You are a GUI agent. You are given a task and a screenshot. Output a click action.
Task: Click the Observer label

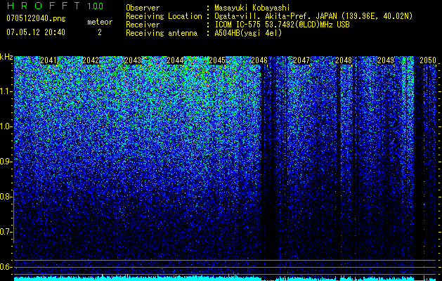point(143,8)
